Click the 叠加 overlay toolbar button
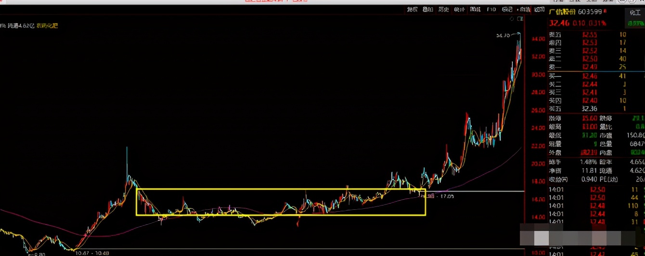The image size is (645, 256). [427, 9]
